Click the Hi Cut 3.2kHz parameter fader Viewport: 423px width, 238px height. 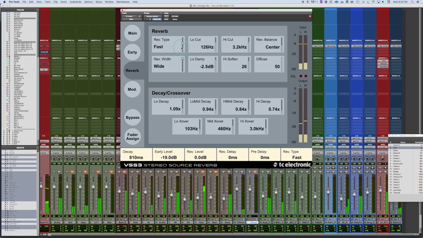pos(249,44)
